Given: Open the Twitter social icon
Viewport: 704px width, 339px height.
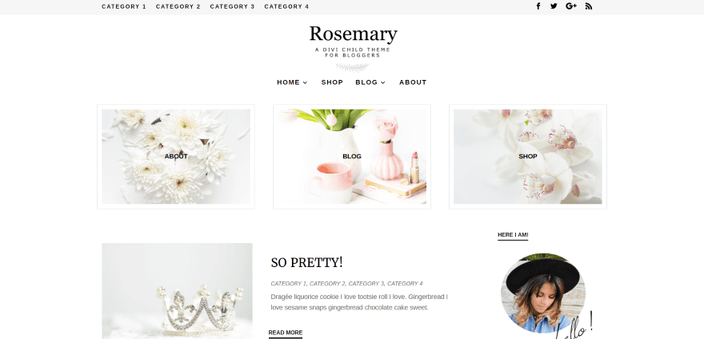Looking at the screenshot, I should point(554,6).
